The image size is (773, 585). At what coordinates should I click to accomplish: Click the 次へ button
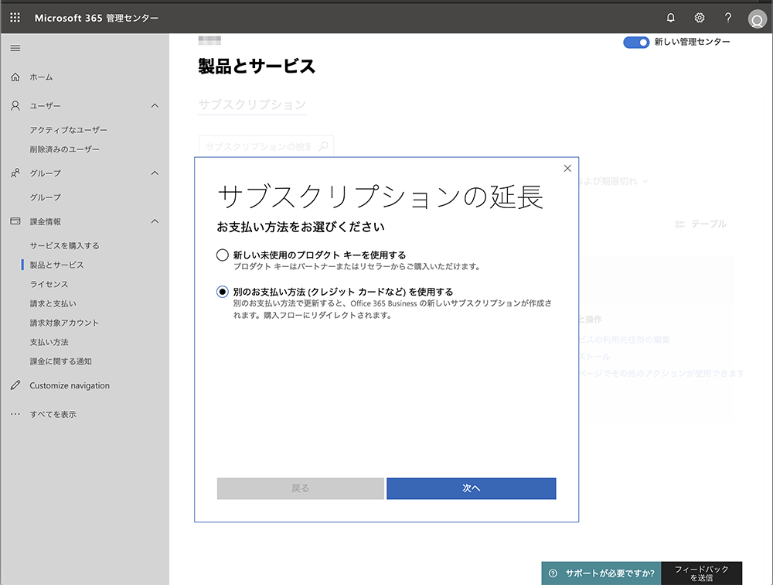472,488
